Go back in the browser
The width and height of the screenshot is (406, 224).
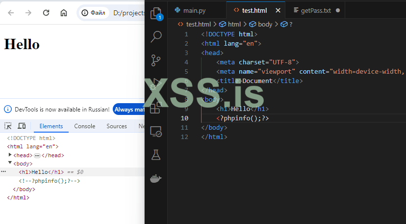point(11,13)
